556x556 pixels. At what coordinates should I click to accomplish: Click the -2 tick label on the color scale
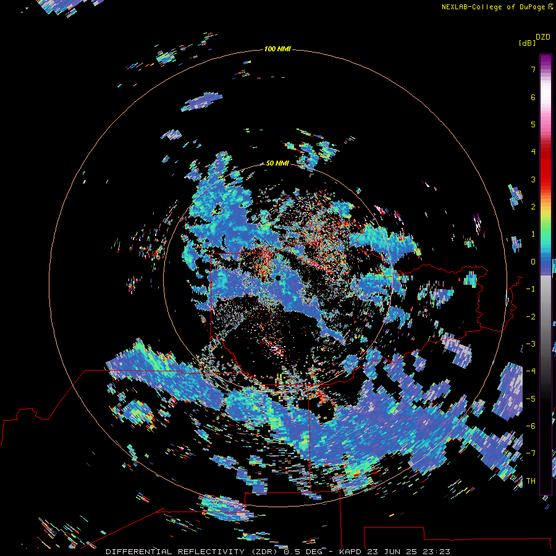[531, 317]
